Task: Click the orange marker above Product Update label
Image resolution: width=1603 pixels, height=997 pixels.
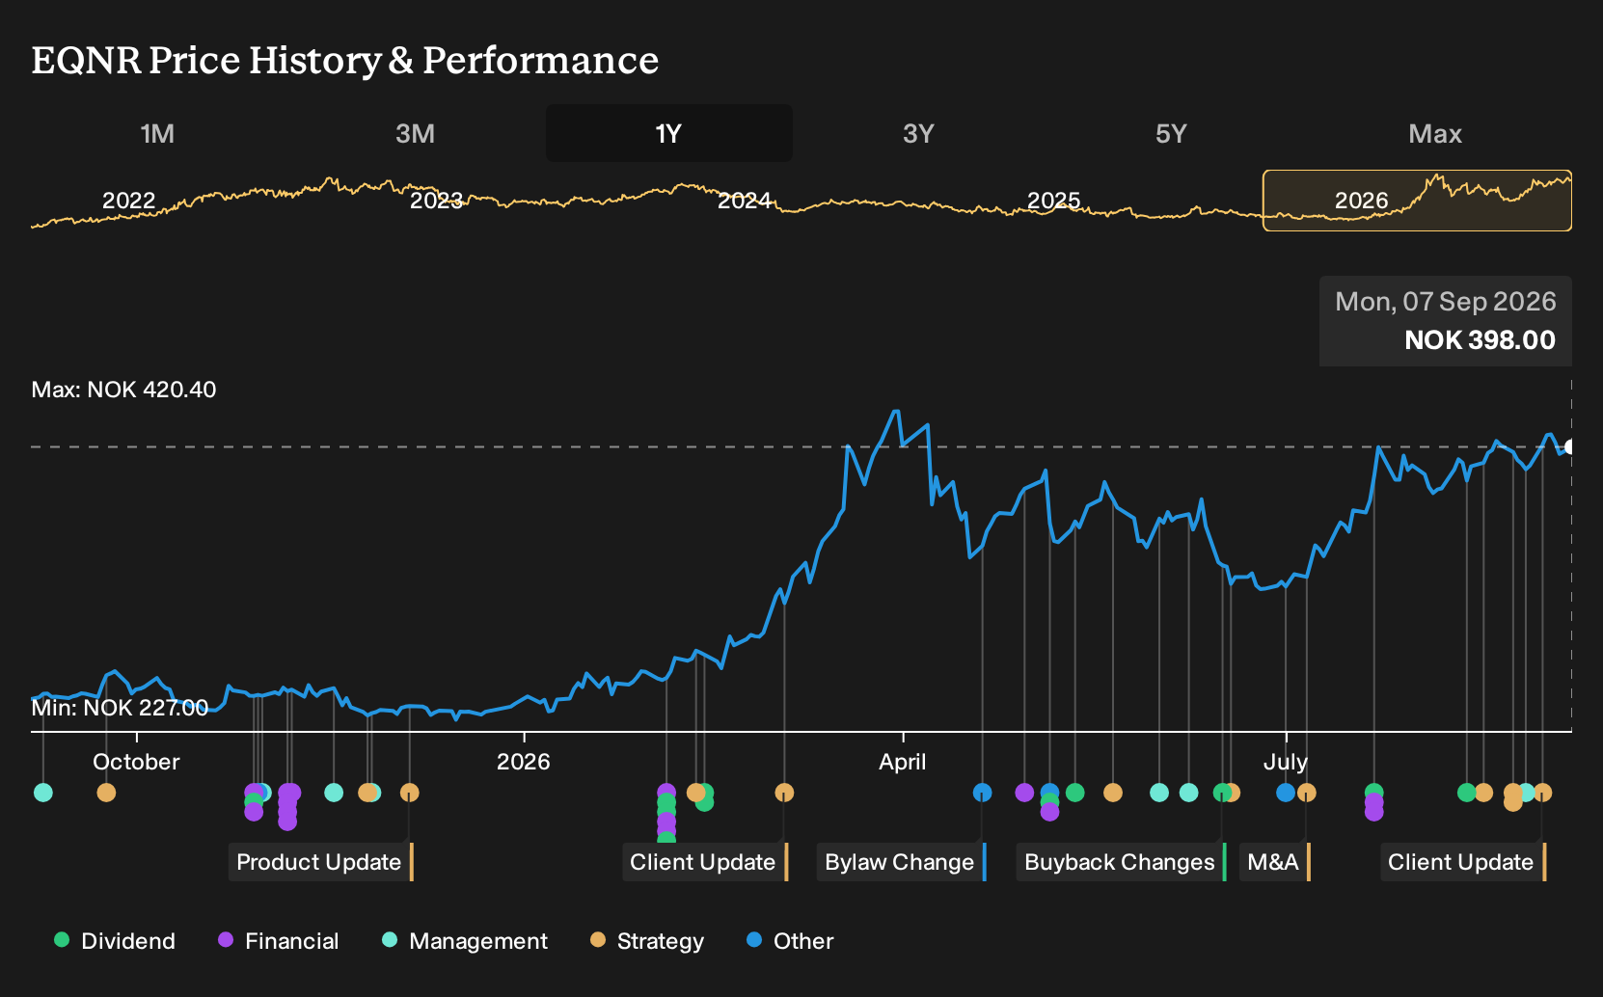Action: point(410,793)
